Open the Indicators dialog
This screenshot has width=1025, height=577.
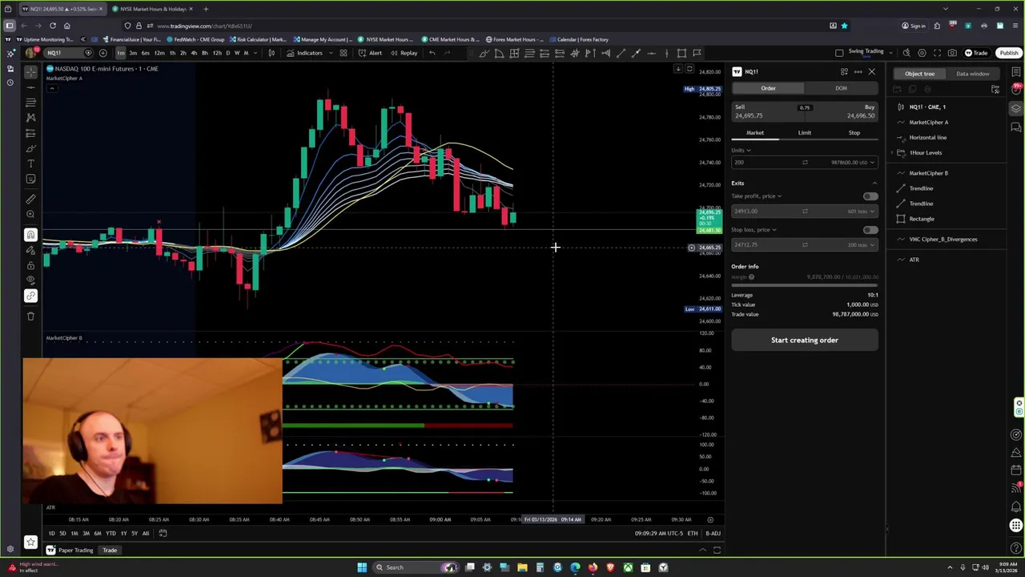[304, 53]
